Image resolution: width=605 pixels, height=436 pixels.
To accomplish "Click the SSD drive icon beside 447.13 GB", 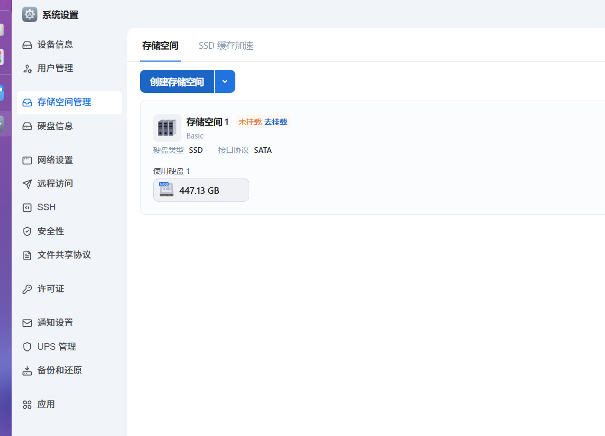I will click(x=166, y=190).
